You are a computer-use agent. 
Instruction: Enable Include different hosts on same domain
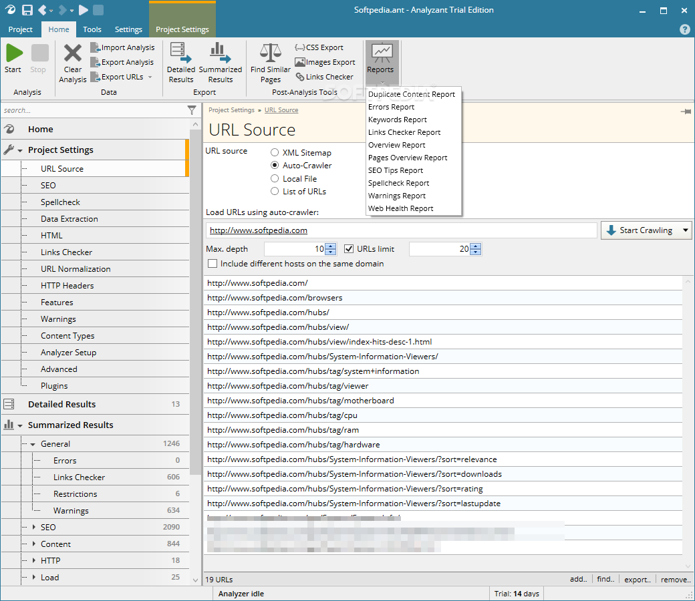click(213, 264)
